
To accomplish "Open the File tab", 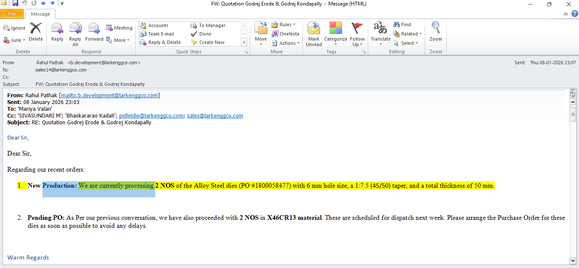I will click(12, 14).
